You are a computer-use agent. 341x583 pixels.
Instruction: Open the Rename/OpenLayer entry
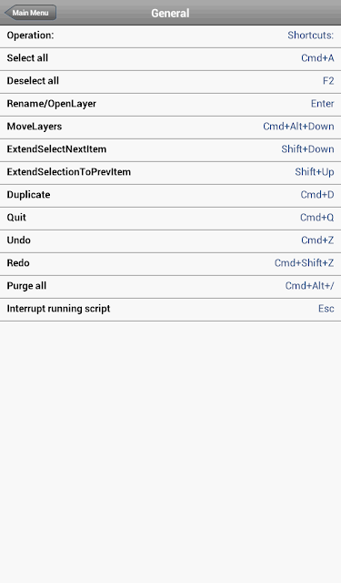(x=170, y=105)
